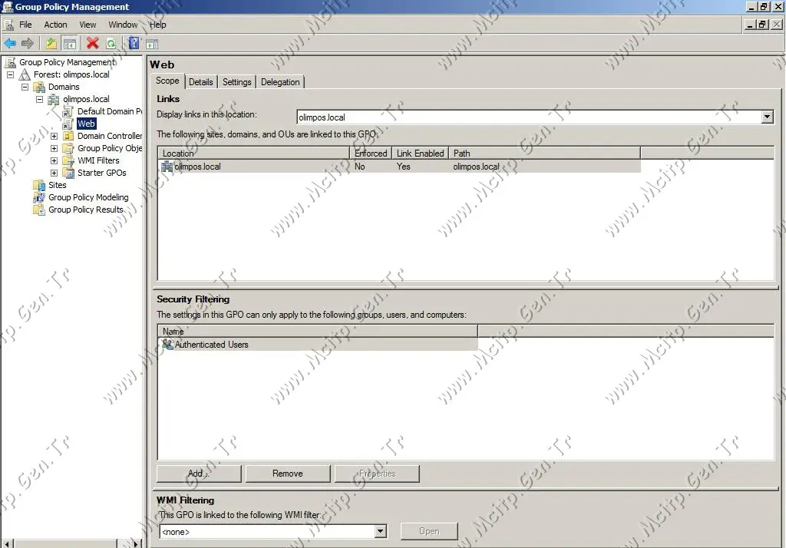Toggle the Show/Hide Console Tree icon
The image size is (786, 548).
69,44
